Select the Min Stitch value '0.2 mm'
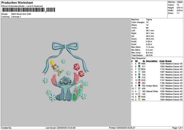 tap(149, 50)
